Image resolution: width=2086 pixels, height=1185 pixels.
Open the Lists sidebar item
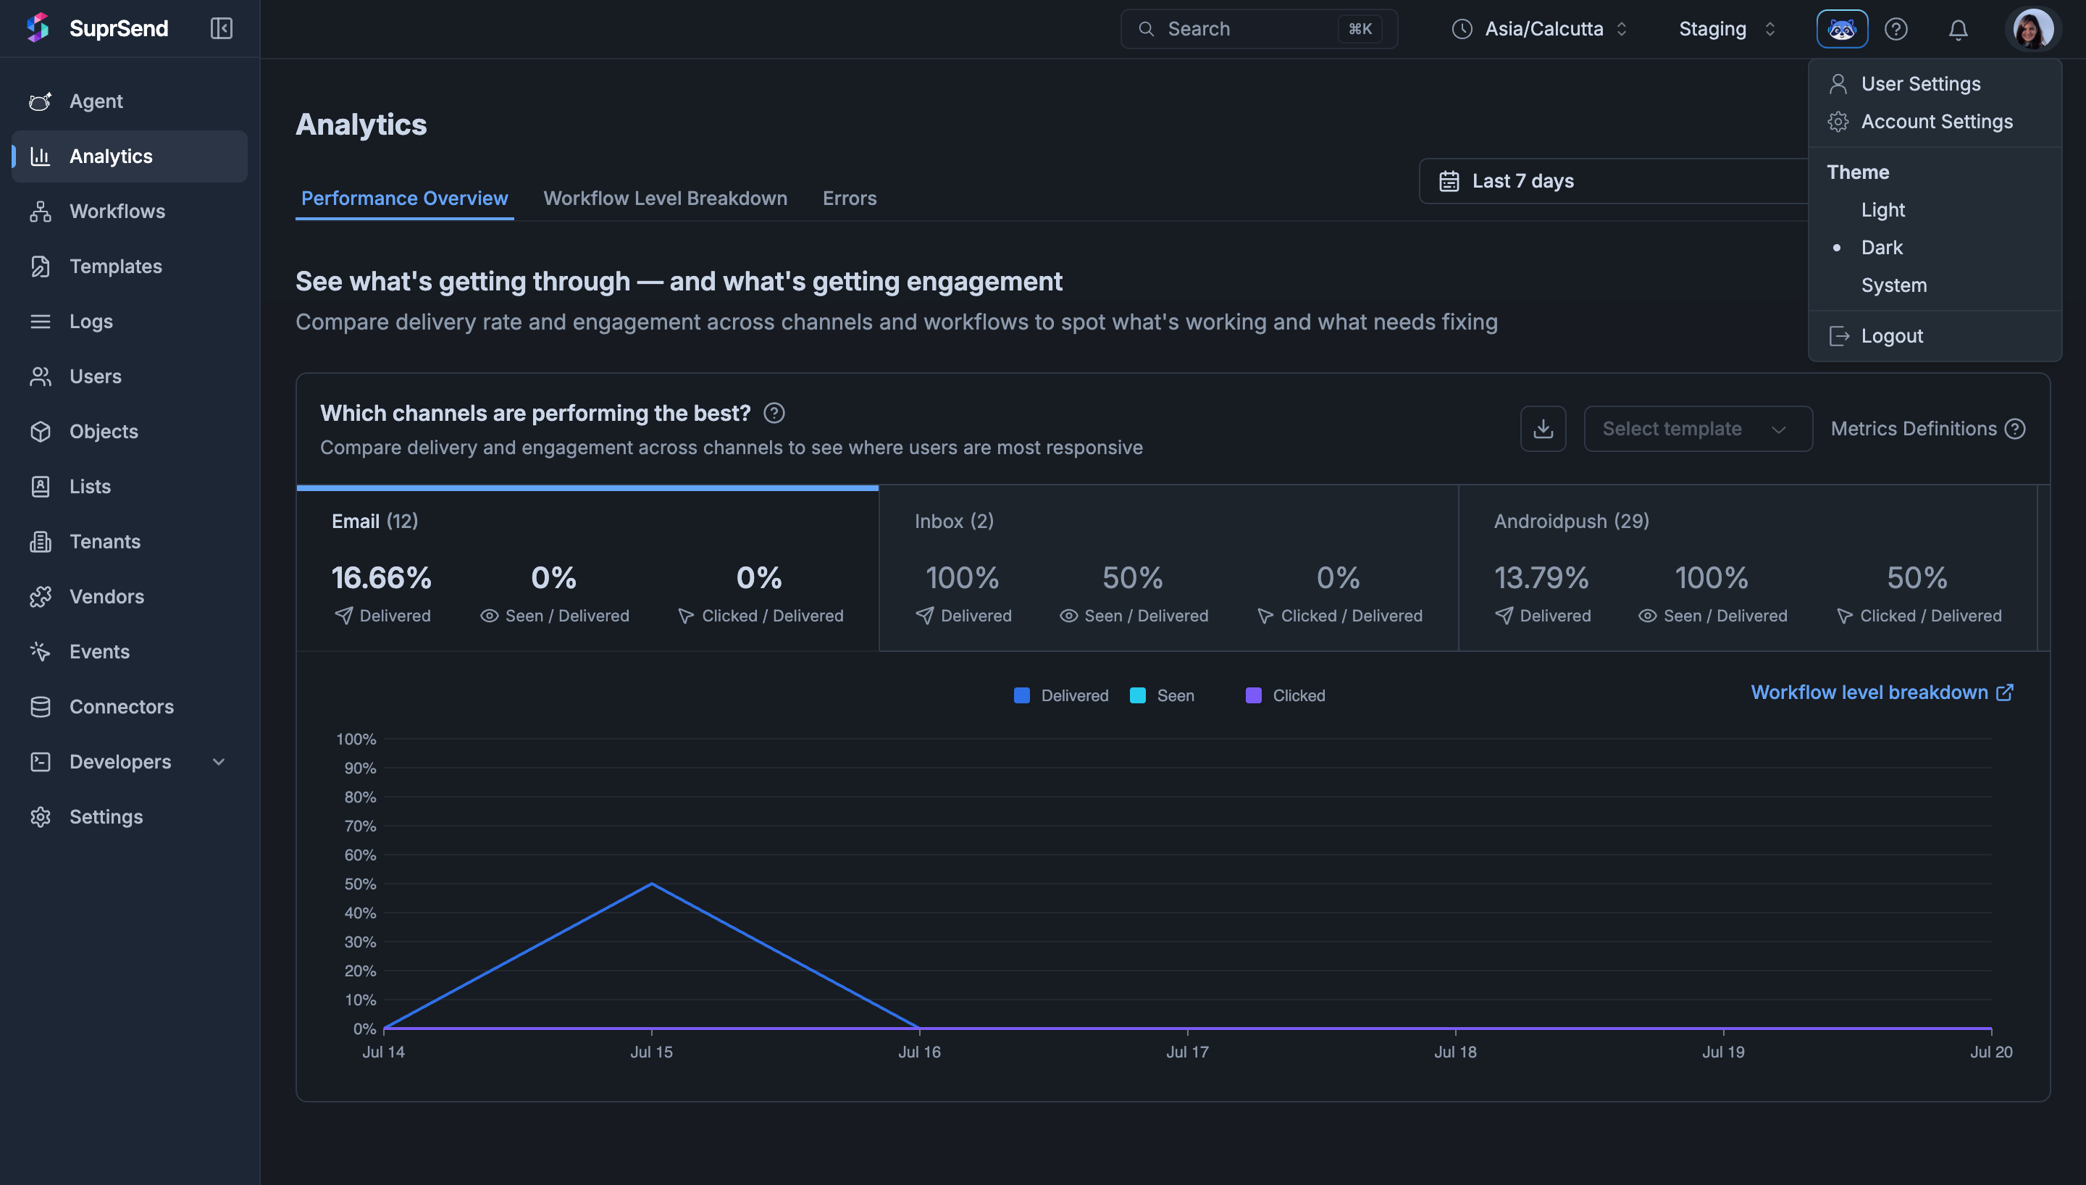point(130,487)
